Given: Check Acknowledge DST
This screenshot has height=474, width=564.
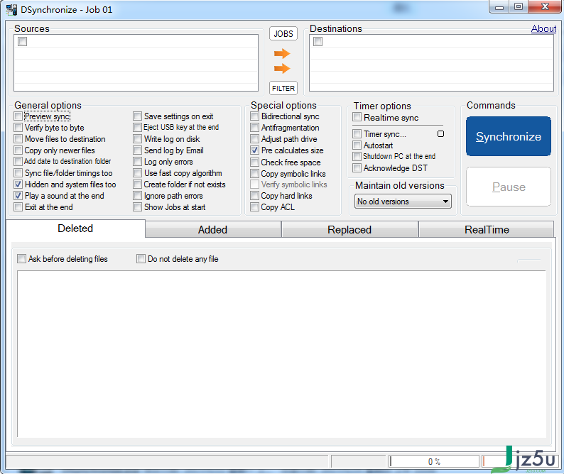Looking at the screenshot, I should pos(357,168).
